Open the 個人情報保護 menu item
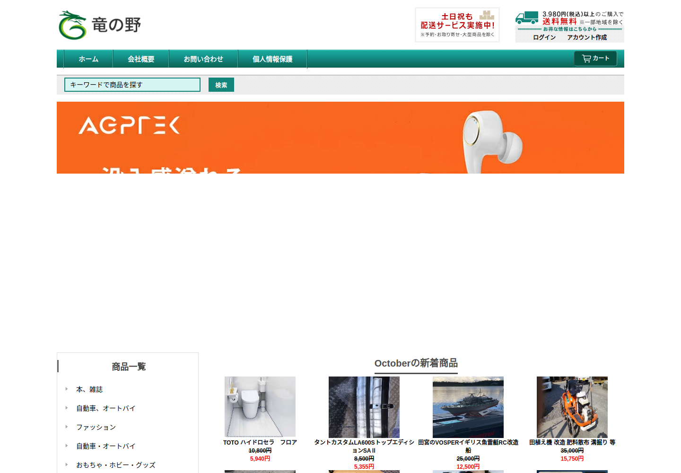Image resolution: width=681 pixels, height=473 pixels. (x=272, y=59)
